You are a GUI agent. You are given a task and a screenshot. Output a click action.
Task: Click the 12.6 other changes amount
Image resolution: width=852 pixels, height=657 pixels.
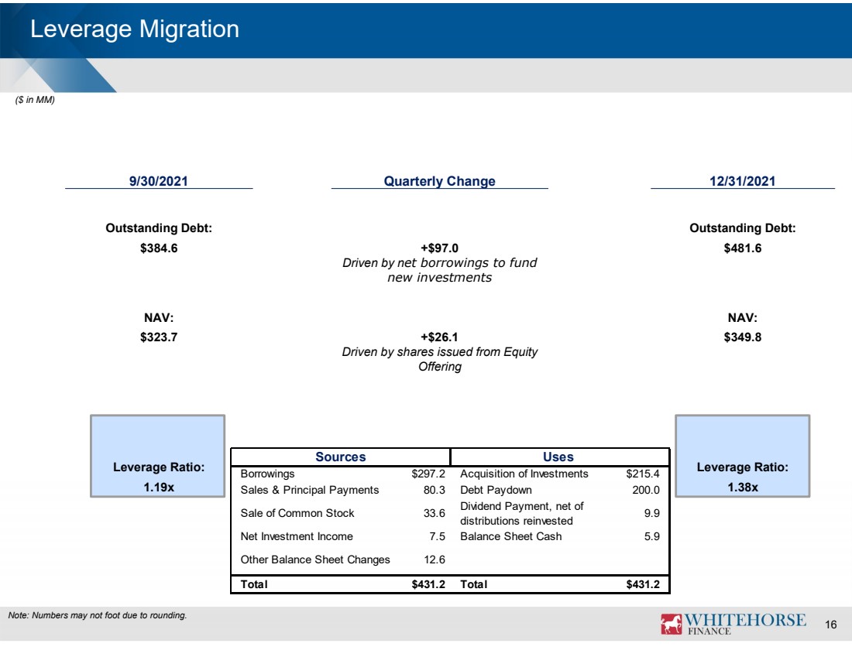(x=435, y=559)
